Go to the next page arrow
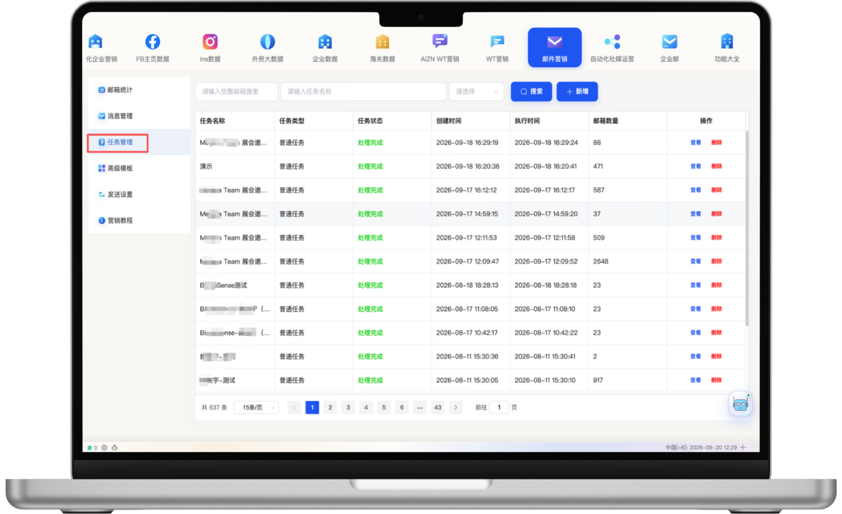Screen dimensions: 842x514 (455, 408)
